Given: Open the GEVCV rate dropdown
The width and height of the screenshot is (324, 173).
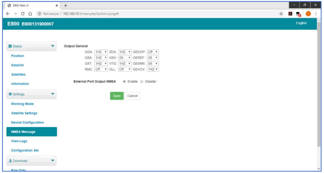Looking at the screenshot, I should point(153,69).
